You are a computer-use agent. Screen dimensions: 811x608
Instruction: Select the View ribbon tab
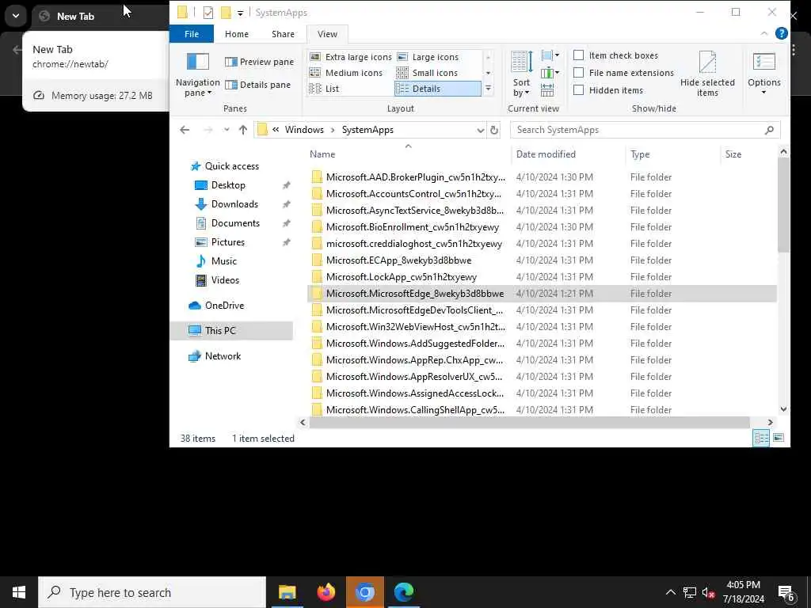coord(327,33)
